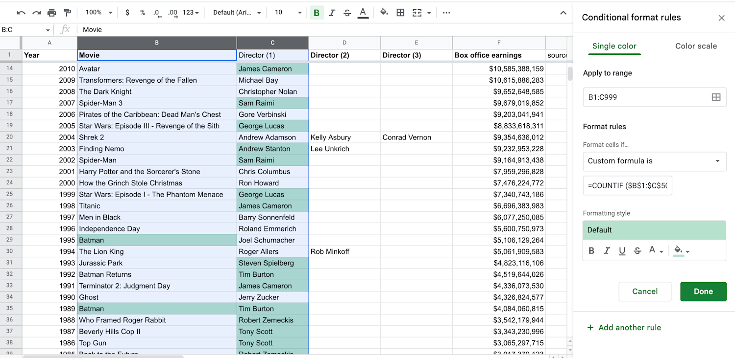
Task: Select the cell containing Conrad Vernon
Action: [x=416, y=137]
